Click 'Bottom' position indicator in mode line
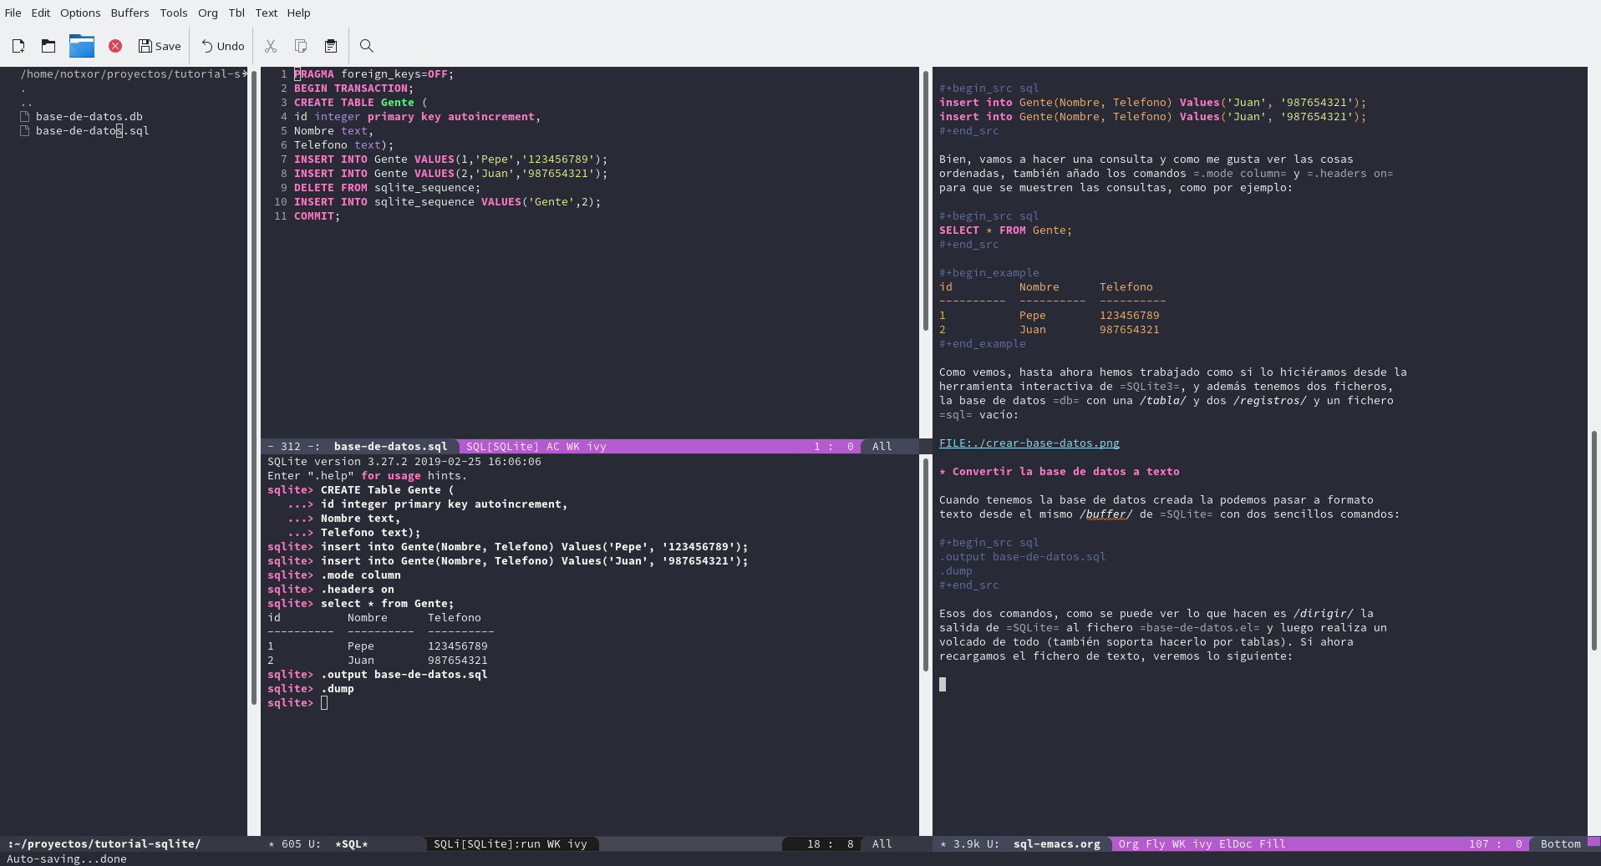Screen dimensions: 1601x866 (x=1560, y=844)
